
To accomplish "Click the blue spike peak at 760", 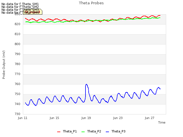I will point(86,84).
